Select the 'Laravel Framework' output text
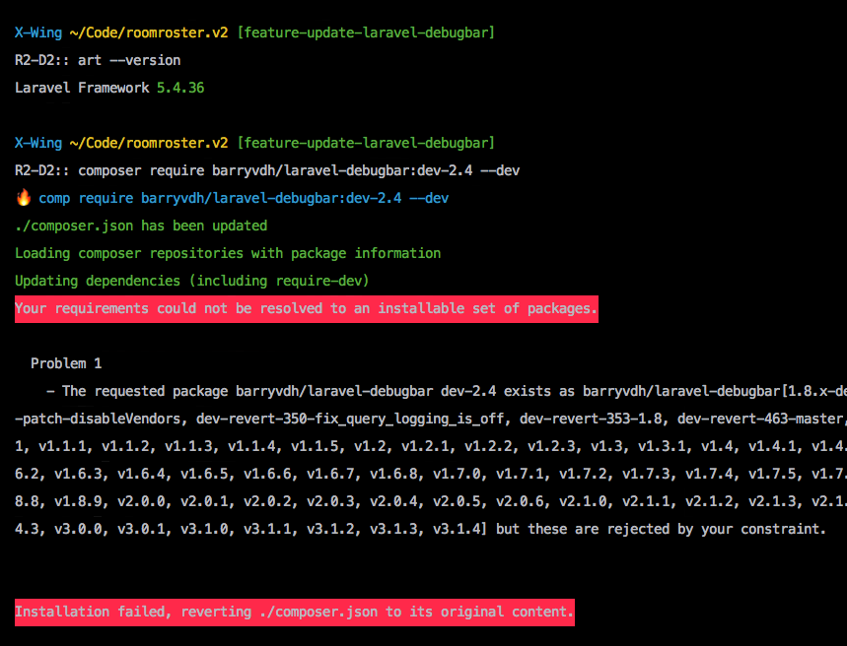Viewport: 847px width, 646px height. [82, 88]
